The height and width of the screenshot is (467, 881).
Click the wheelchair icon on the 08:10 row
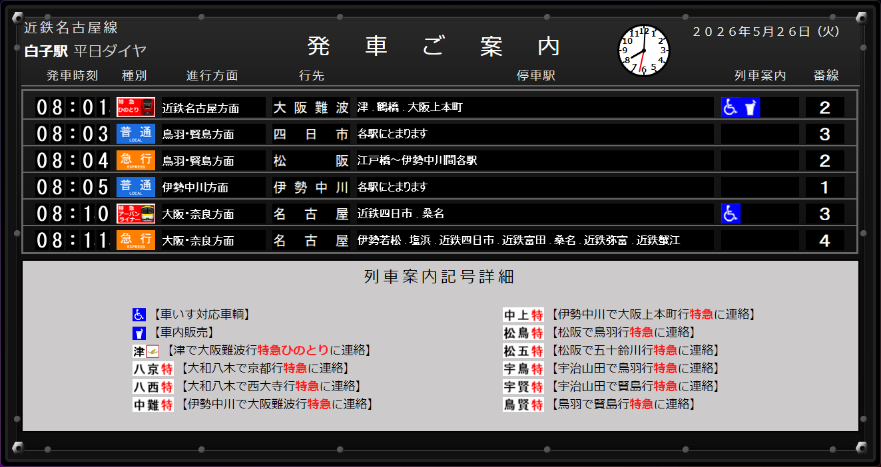coord(731,214)
